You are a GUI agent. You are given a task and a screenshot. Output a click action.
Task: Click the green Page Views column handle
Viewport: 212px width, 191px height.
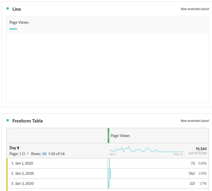point(108,136)
